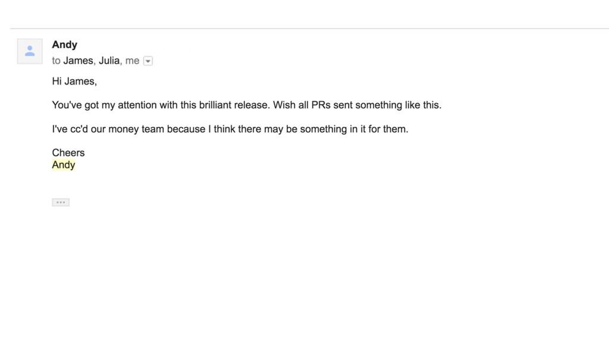Select the recipient labeled me
Screen dimensions: 609x343
[x=132, y=61]
